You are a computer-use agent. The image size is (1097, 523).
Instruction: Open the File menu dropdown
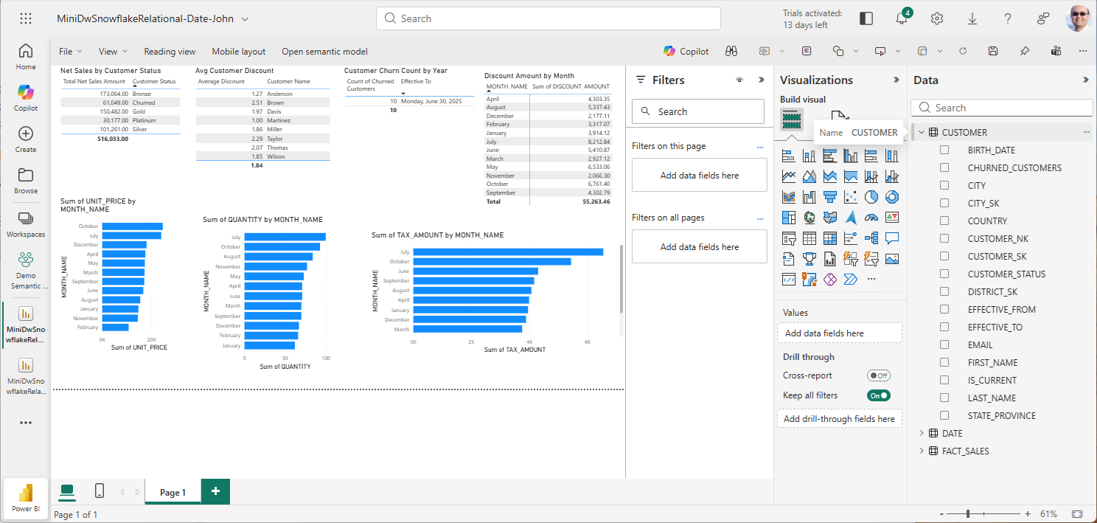pyautogui.click(x=70, y=52)
